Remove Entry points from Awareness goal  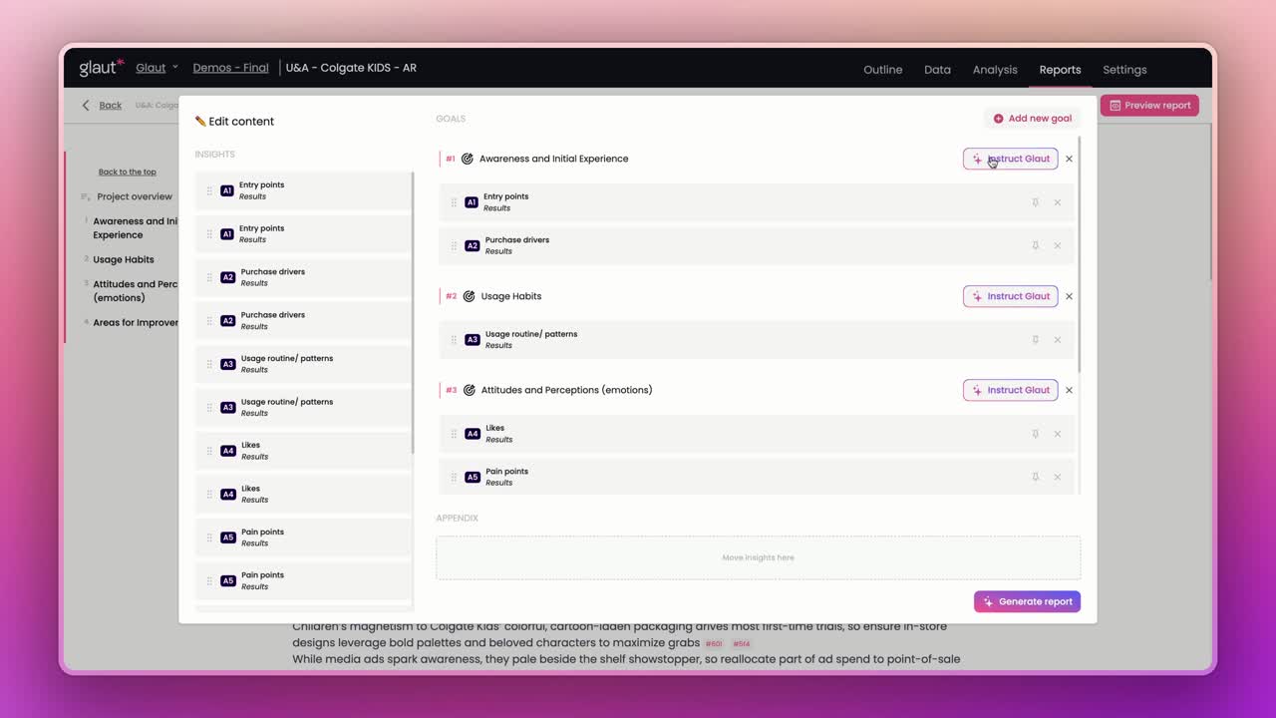click(x=1058, y=202)
